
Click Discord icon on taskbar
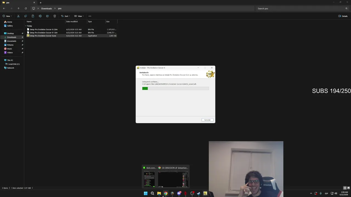click(179, 193)
